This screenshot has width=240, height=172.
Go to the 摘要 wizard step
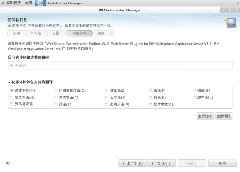(101, 33)
